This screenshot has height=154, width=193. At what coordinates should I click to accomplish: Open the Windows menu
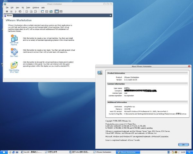[x=36, y=8]
